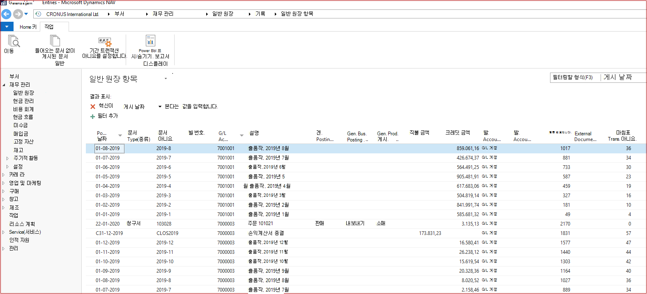This screenshot has width=647, height=294.
Task: Click 일반 원장 in the breadcrumb
Action: [223, 14]
